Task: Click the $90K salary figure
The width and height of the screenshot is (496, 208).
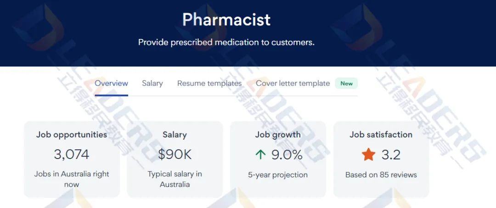Action: click(175, 155)
